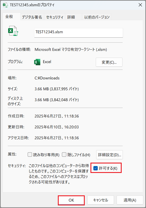Click the TEST12345.xlsm filename field
This screenshot has width=146, height=208.
(78, 33)
